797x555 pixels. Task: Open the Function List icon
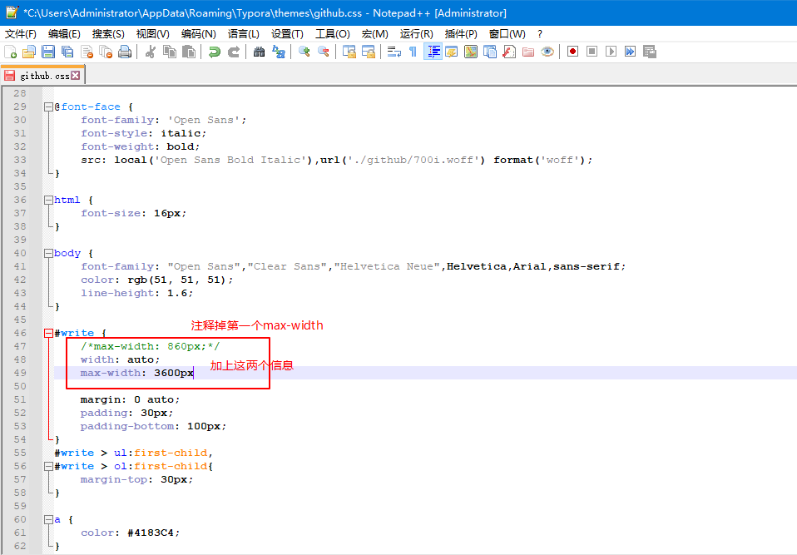(x=509, y=52)
